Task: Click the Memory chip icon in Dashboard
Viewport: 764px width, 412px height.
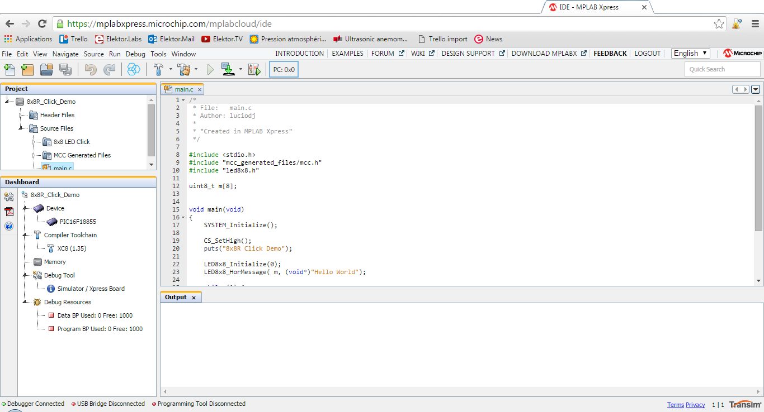Action: (x=38, y=262)
